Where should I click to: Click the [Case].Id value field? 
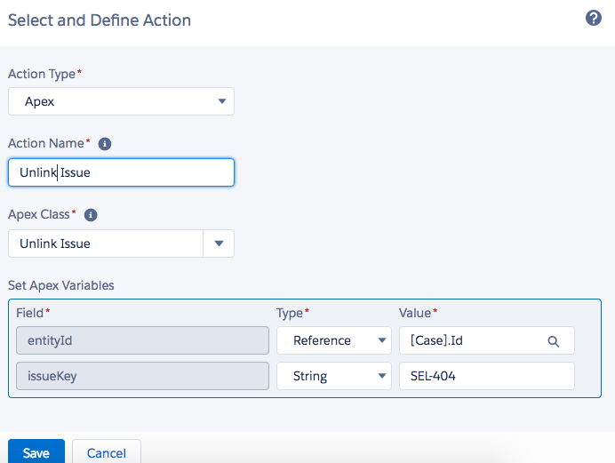(471, 340)
